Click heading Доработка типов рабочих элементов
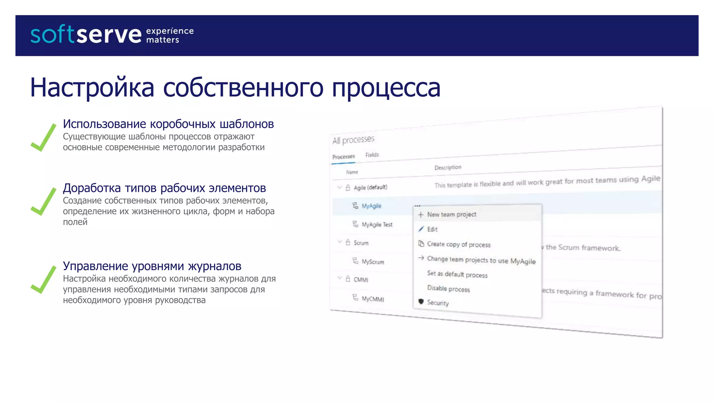This screenshot has width=714, height=402. click(x=164, y=188)
